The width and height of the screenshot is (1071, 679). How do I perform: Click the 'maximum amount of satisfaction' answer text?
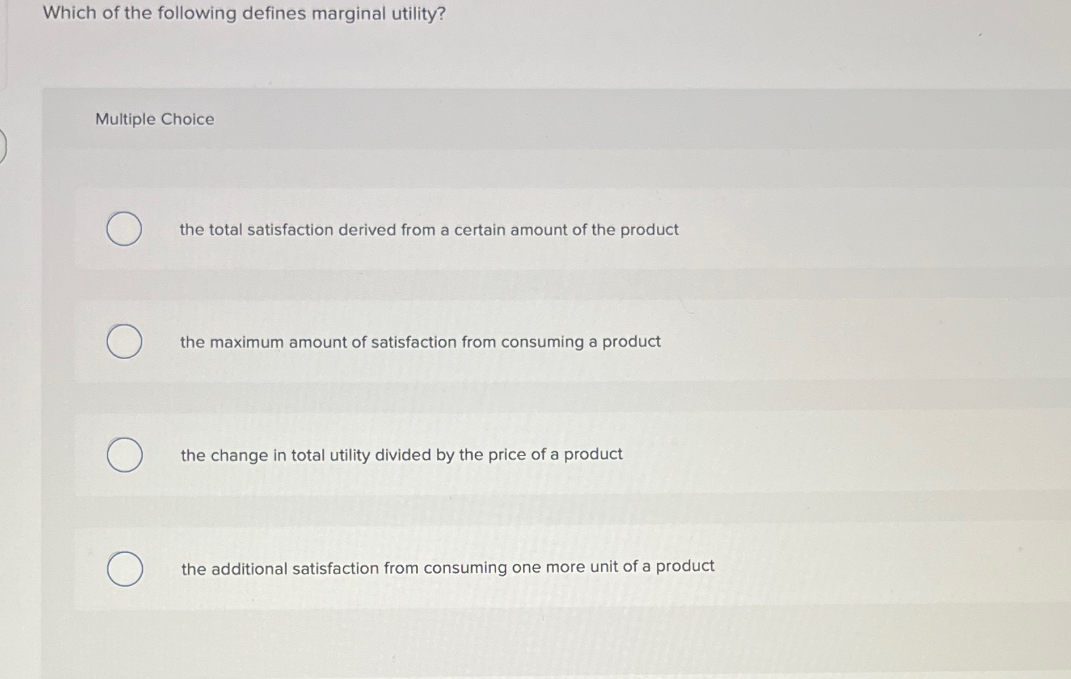(420, 341)
